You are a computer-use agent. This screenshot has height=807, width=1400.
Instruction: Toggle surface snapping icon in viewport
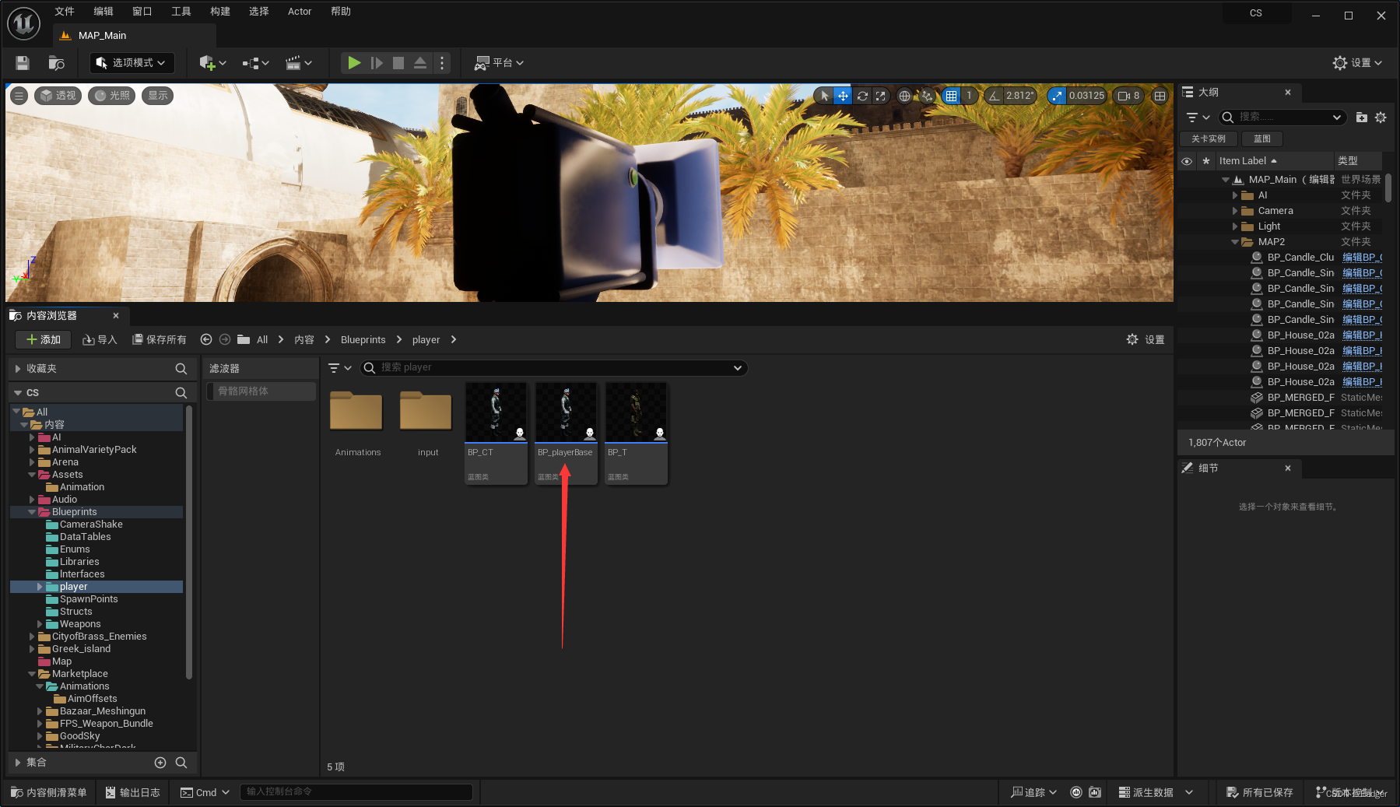coord(927,96)
